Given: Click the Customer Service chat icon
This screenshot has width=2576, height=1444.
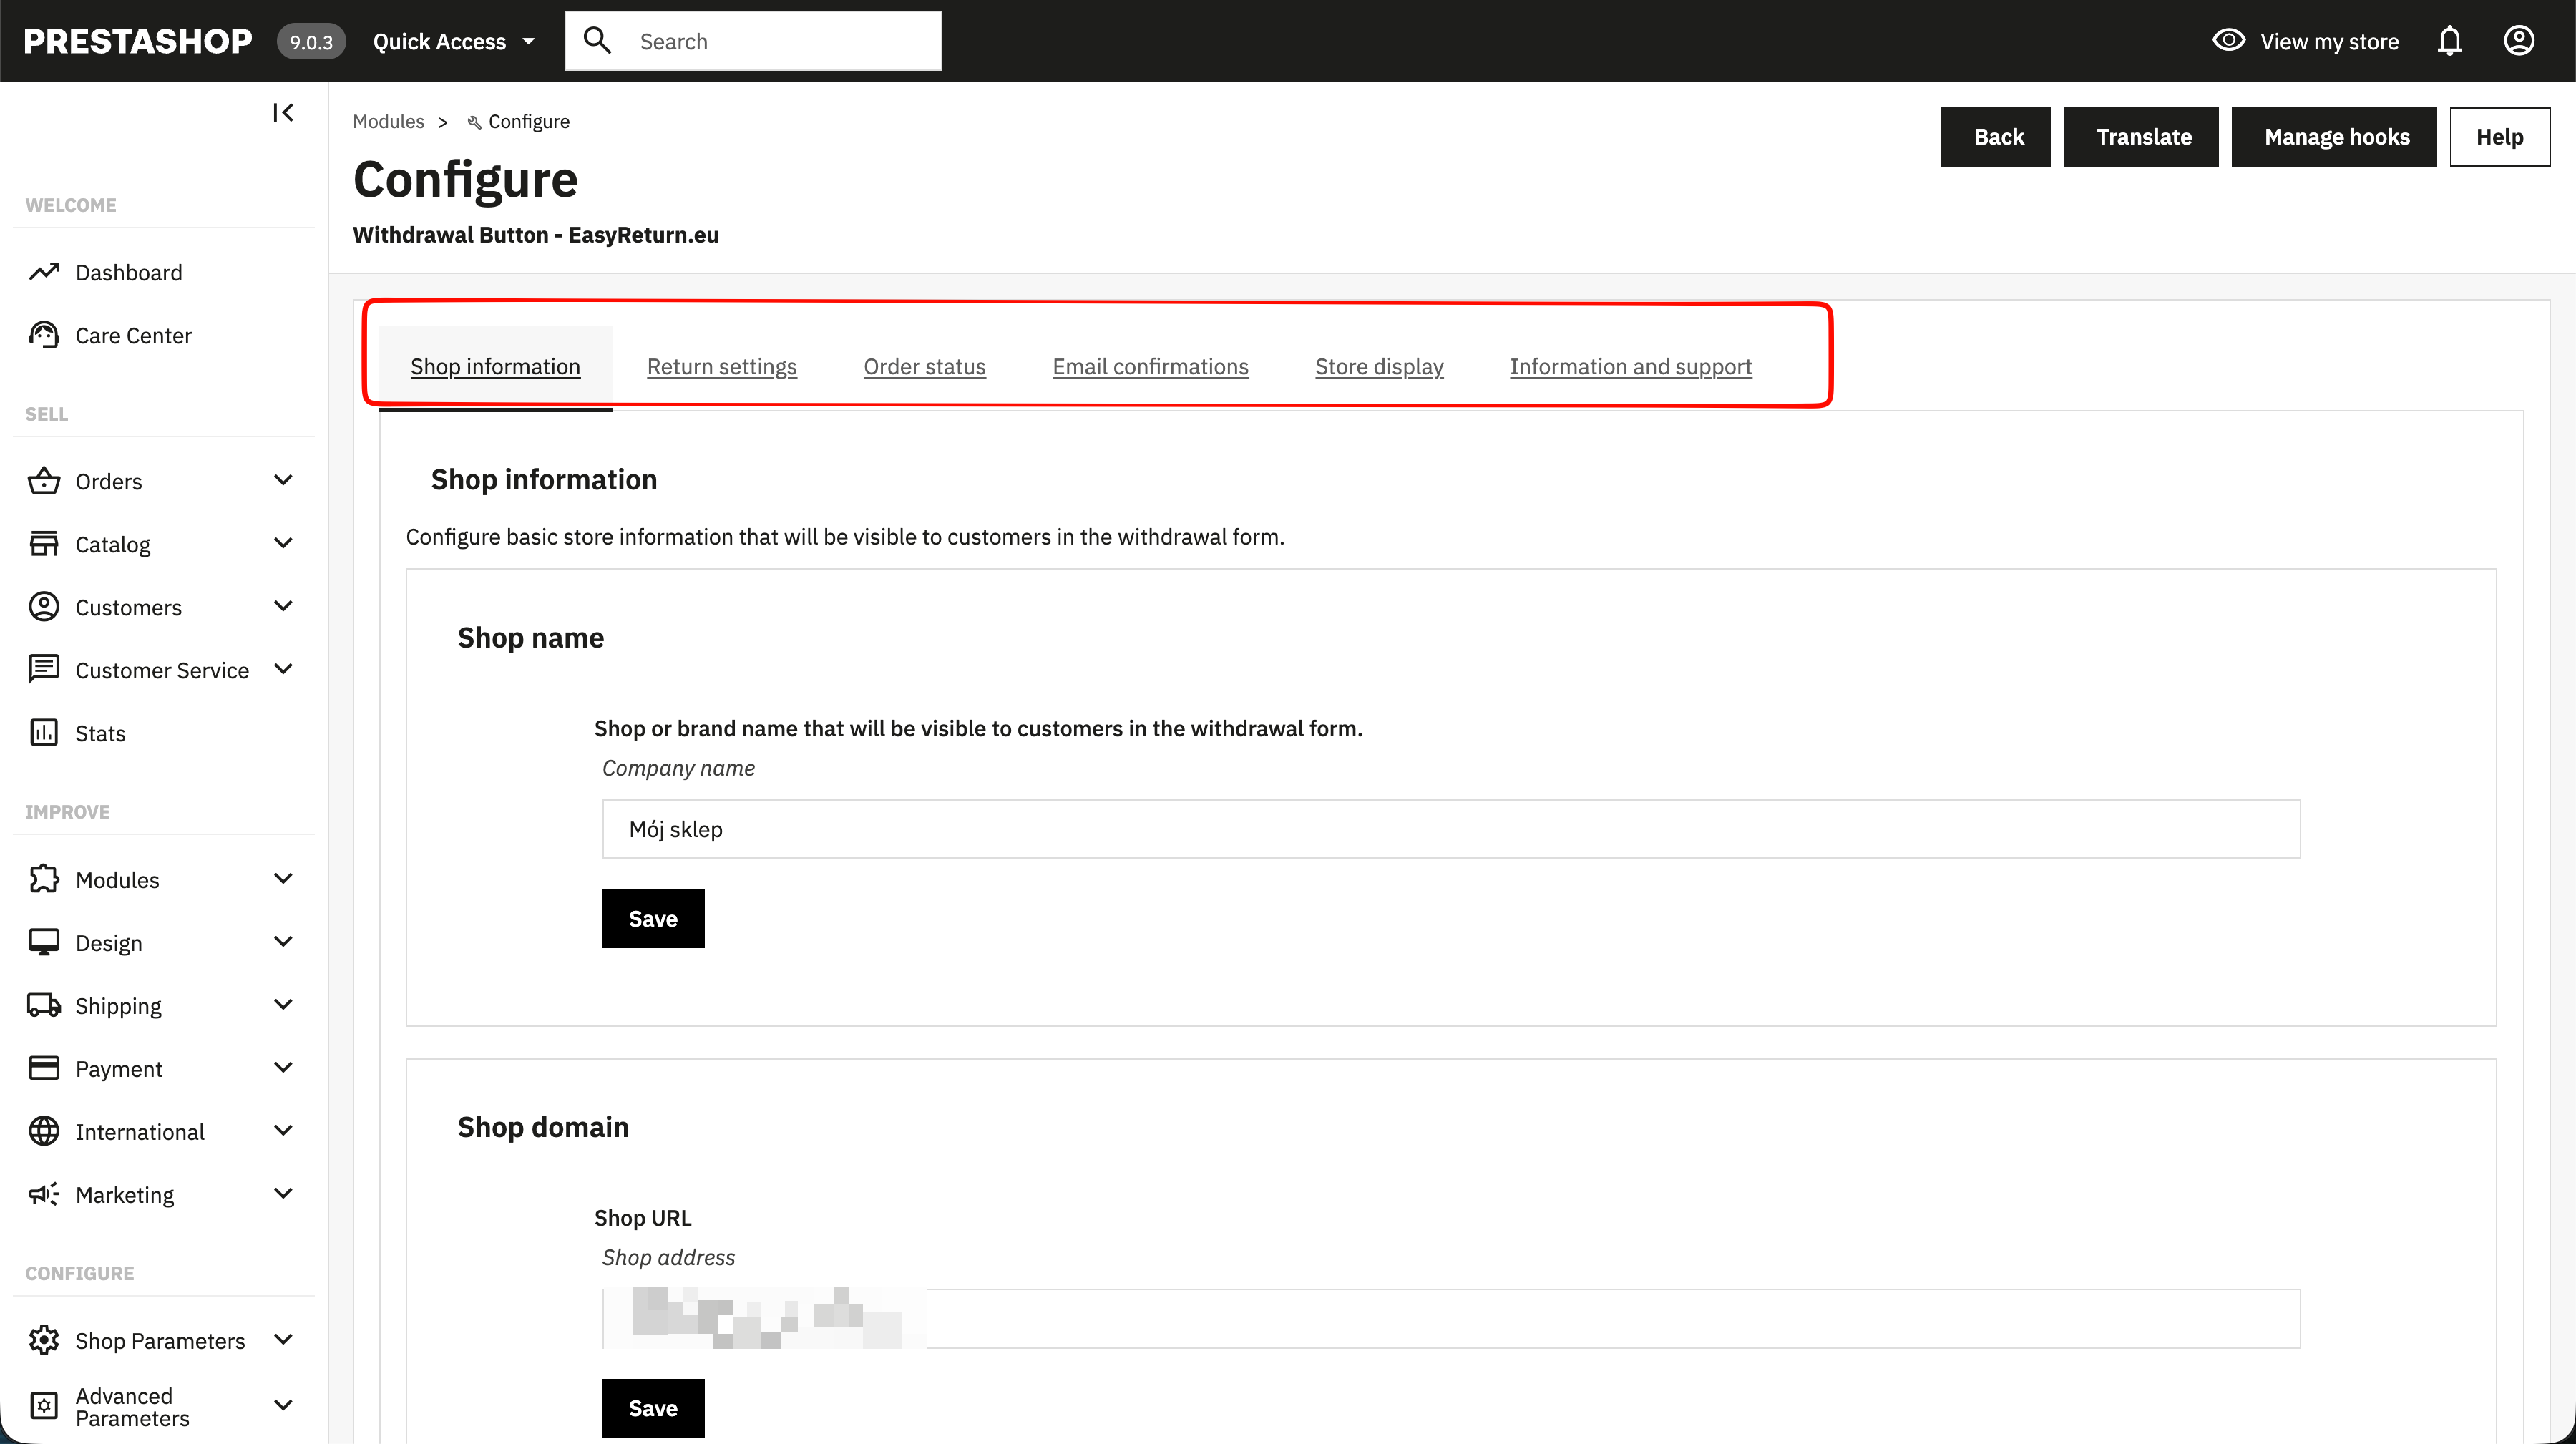Looking at the screenshot, I should tap(44, 670).
